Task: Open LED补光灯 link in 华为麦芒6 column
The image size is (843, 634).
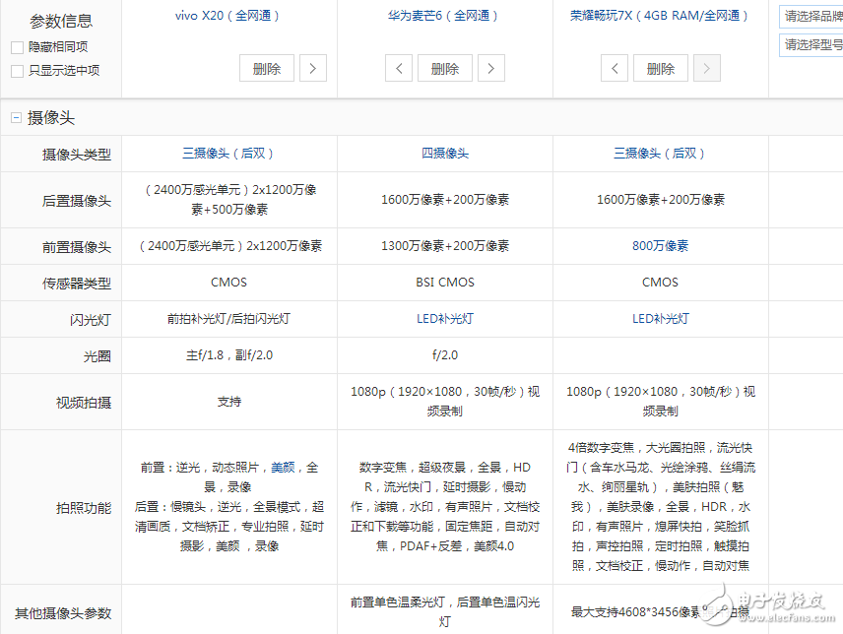Action: [x=445, y=319]
